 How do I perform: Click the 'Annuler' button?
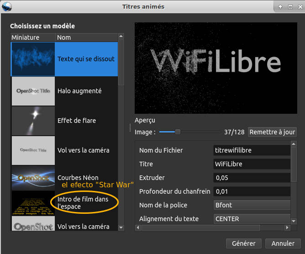pyautogui.click(x=283, y=243)
